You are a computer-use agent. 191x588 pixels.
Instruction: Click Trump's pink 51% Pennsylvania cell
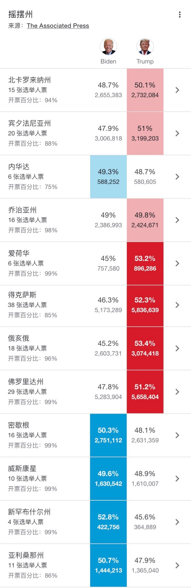coord(145,133)
